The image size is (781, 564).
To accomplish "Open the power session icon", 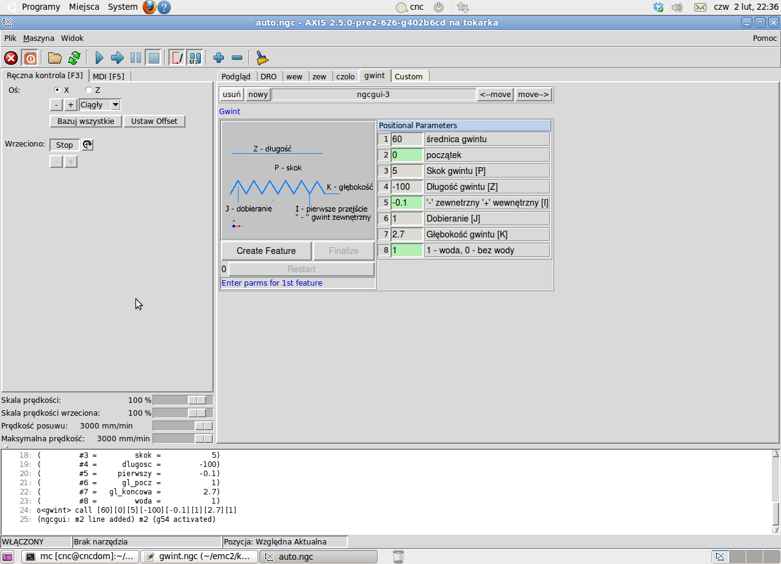I will tap(439, 7).
